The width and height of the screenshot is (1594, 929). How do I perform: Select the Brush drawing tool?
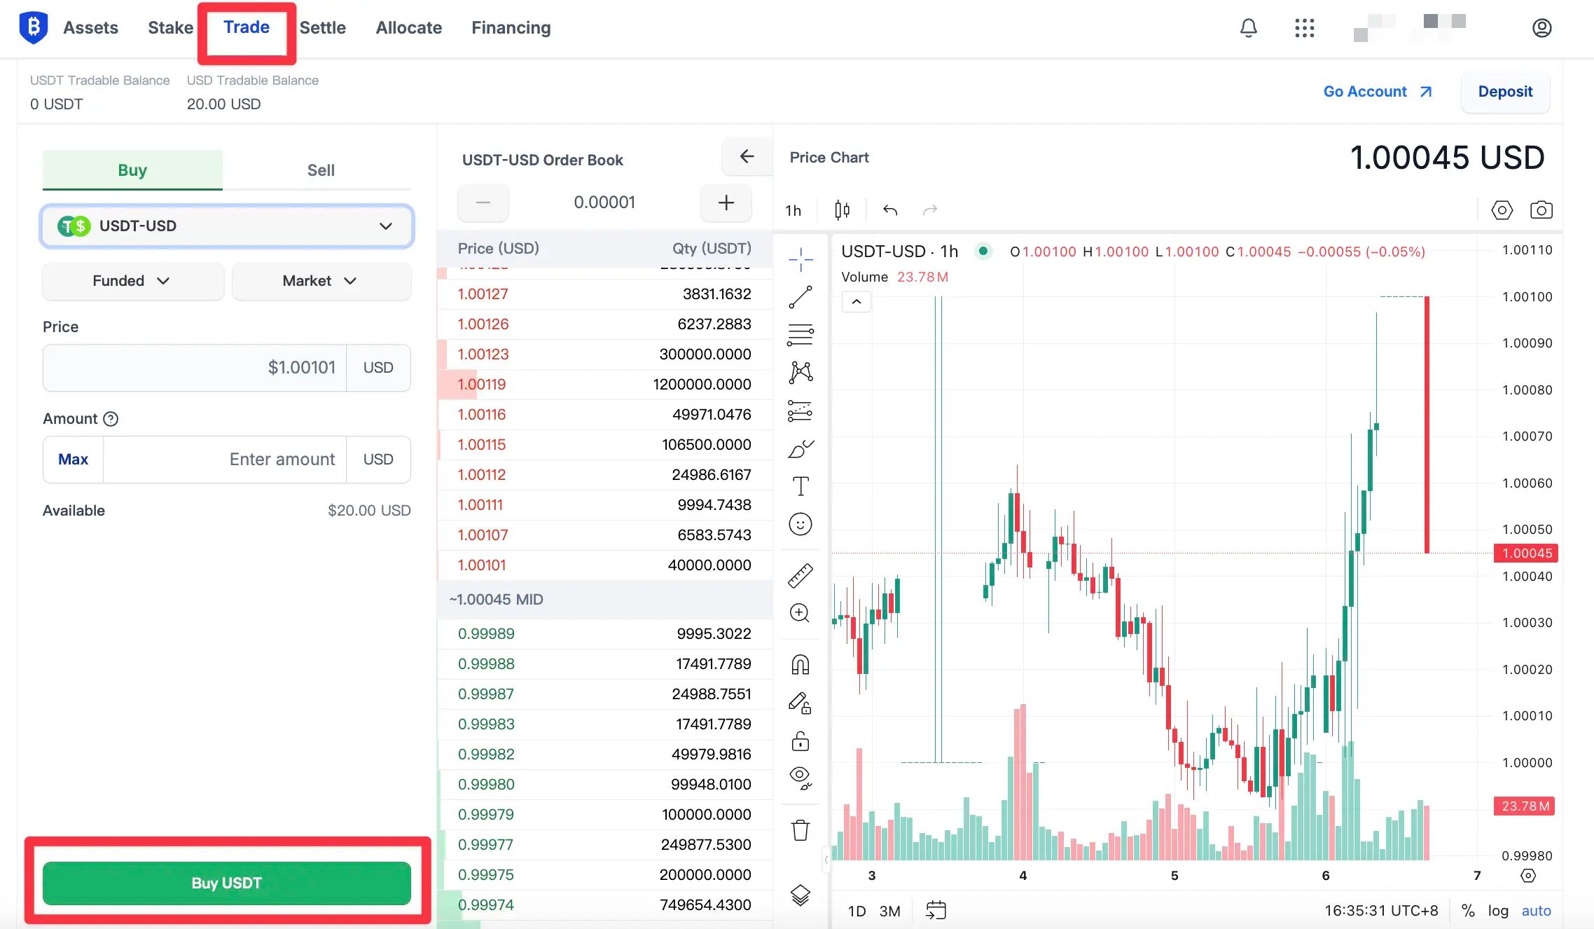pos(801,448)
